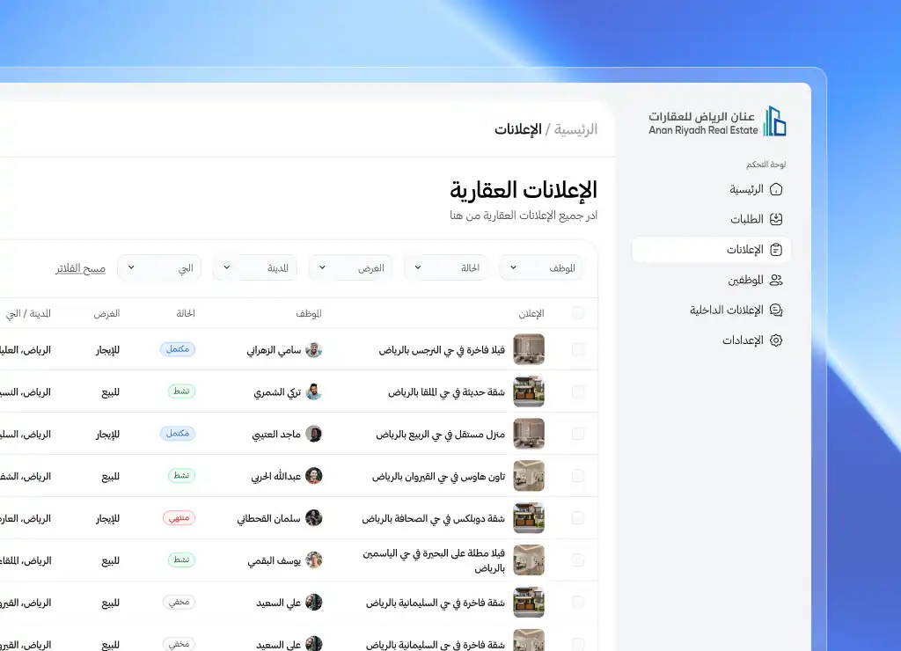Click the people icon beside الموظفين
The width and height of the screenshot is (901, 651).
click(776, 280)
